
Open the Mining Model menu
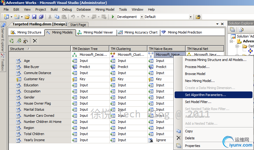pyautogui.click(x=105, y=9)
